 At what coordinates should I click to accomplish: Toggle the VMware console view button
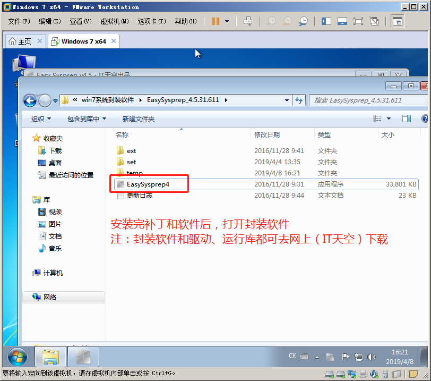[x=397, y=21]
